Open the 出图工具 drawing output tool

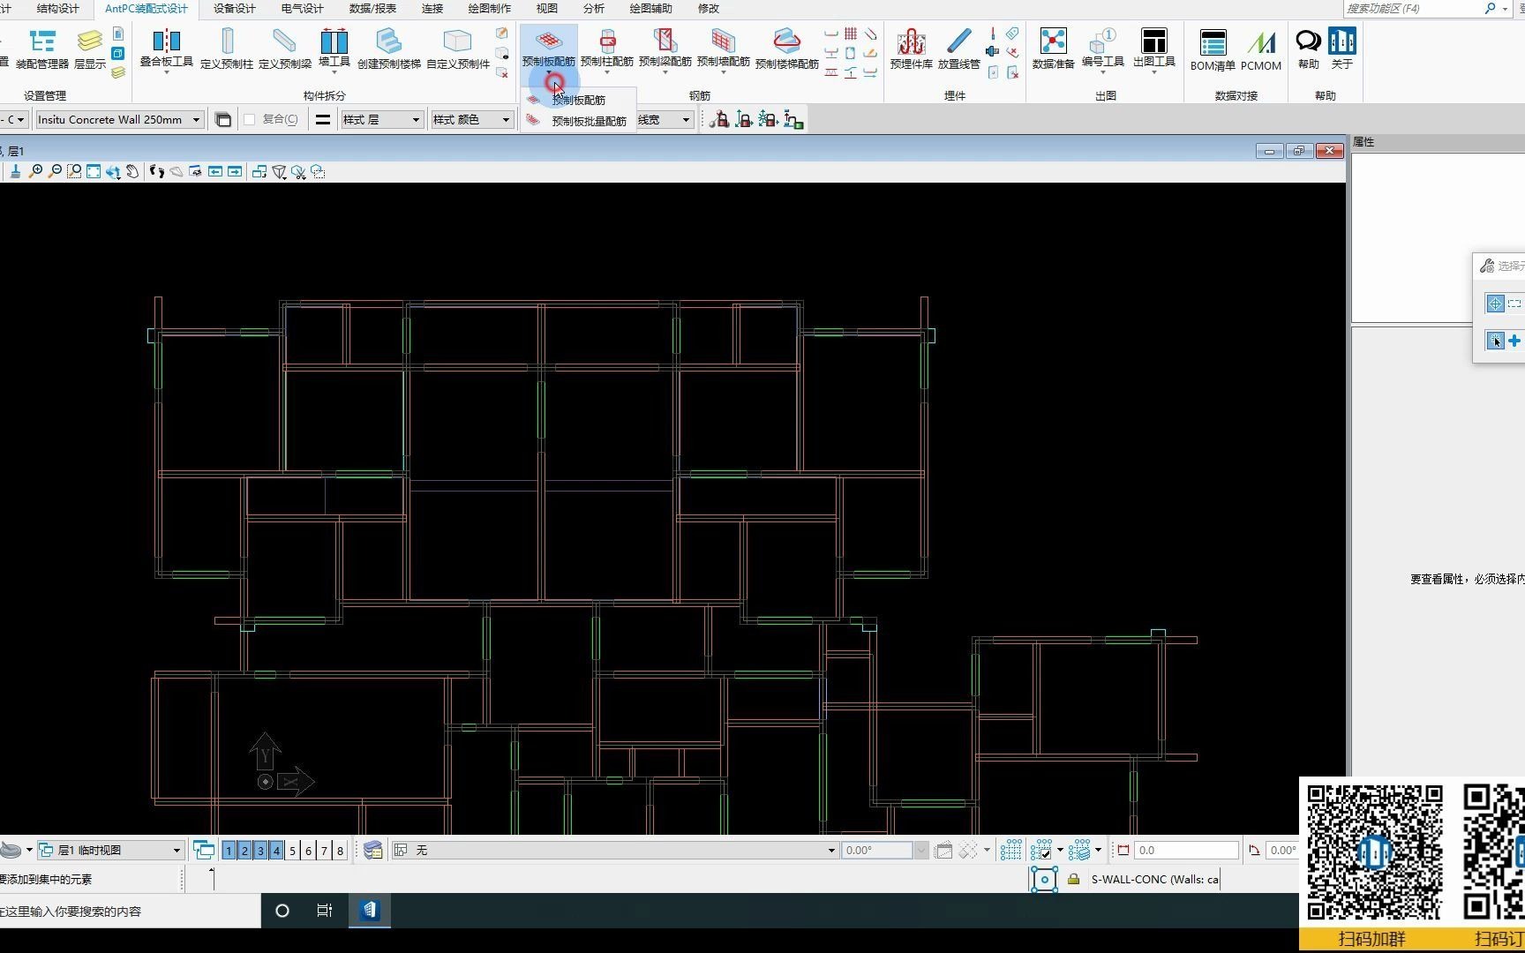[x=1154, y=49]
